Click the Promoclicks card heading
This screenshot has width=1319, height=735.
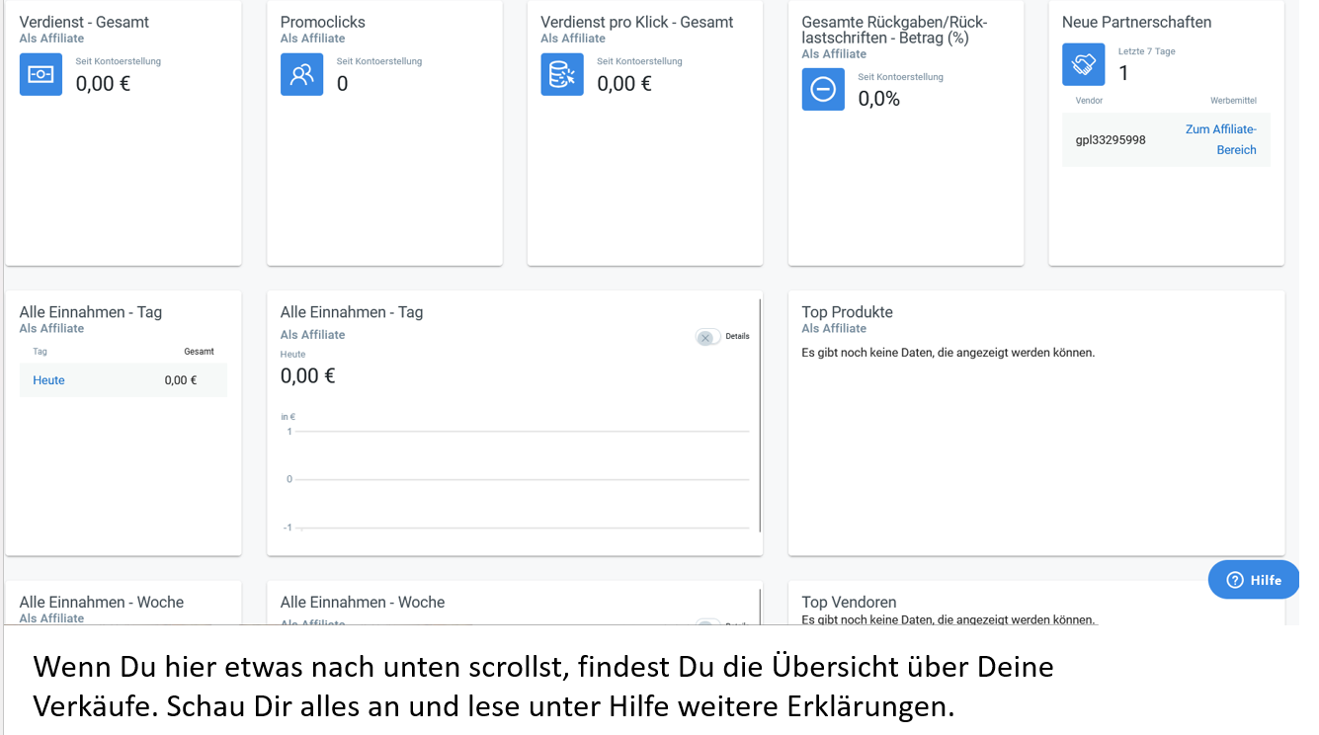322,22
